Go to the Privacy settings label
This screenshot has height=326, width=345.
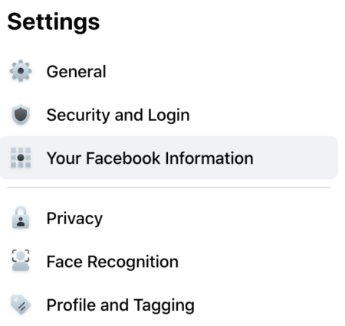click(x=74, y=219)
